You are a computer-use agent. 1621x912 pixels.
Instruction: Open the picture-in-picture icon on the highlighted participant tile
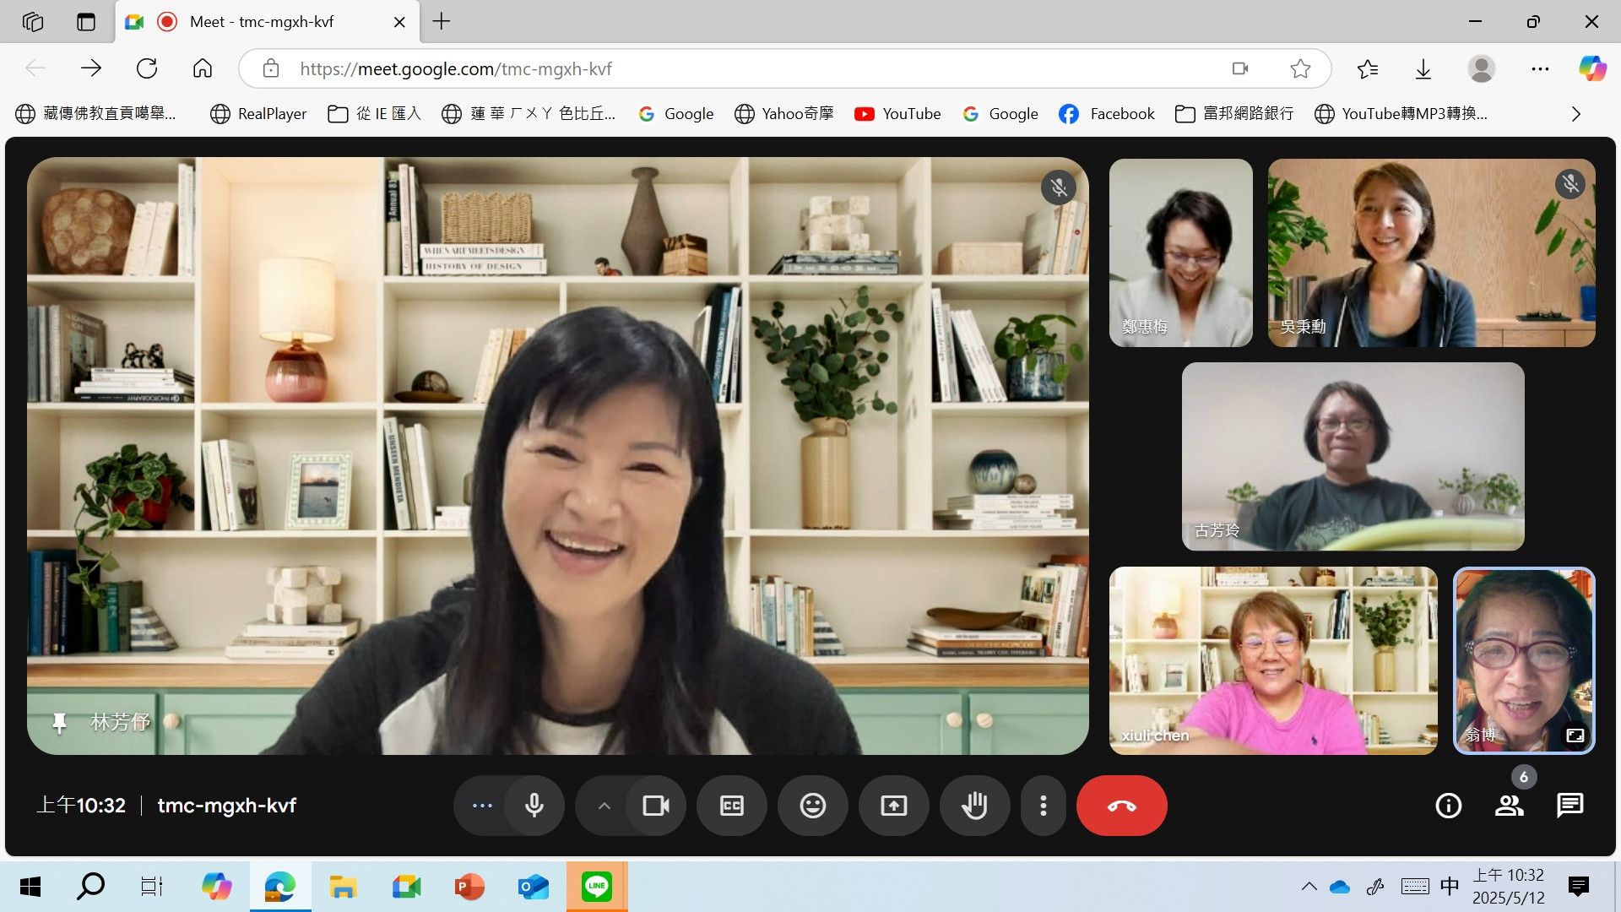tap(1575, 736)
